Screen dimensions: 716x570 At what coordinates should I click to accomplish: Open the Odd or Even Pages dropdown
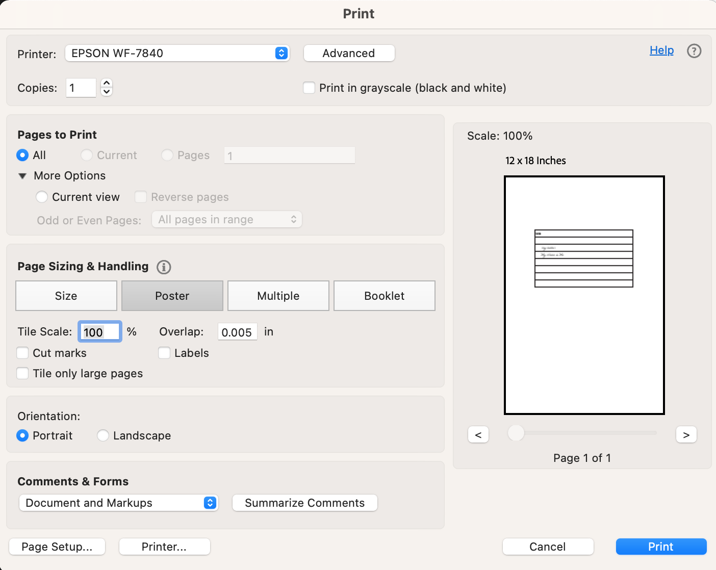click(226, 219)
